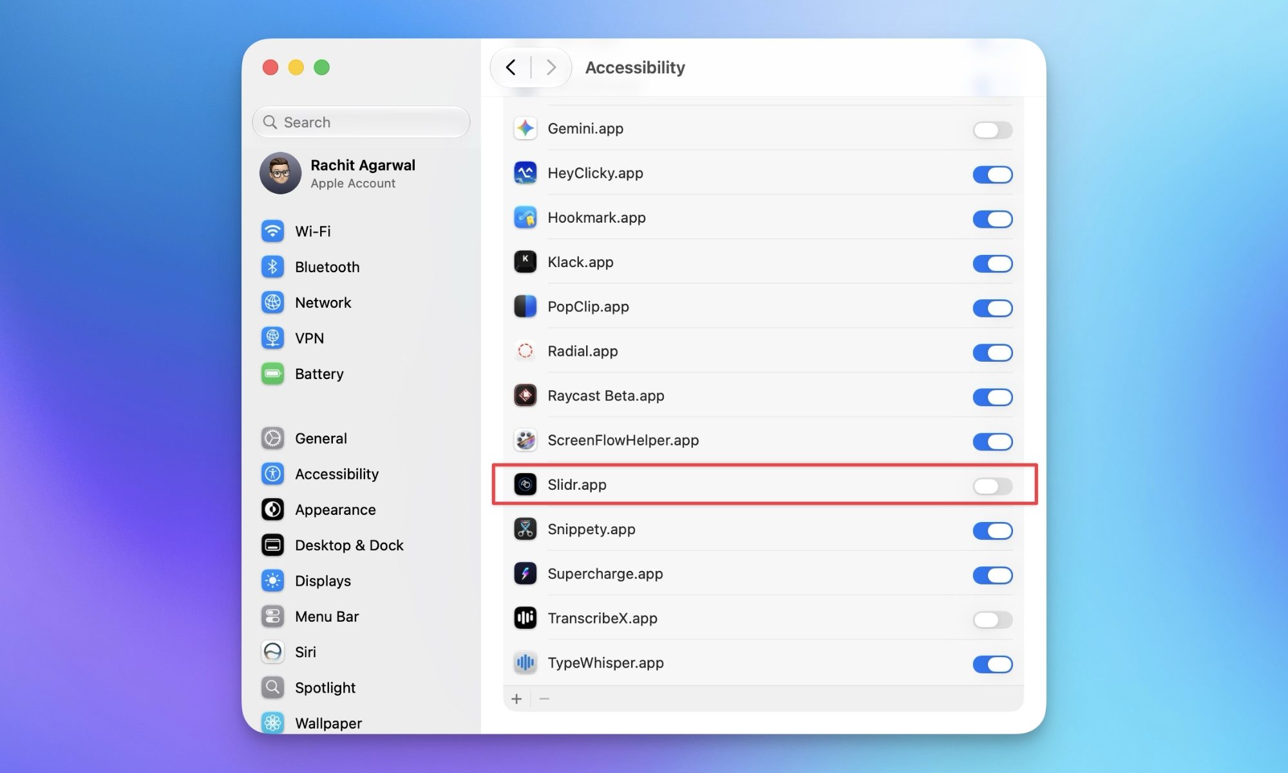Click the PopClip.app icon

pyautogui.click(x=525, y=306)
